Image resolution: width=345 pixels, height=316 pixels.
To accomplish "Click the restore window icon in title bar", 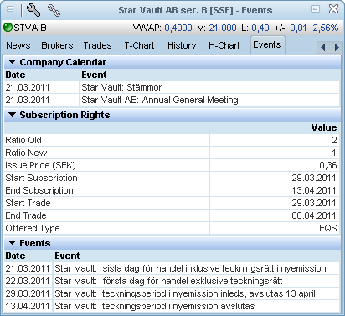I will click(315, 9).
